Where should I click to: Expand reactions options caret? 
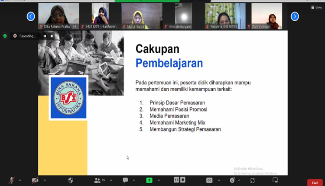pos(239,180)
